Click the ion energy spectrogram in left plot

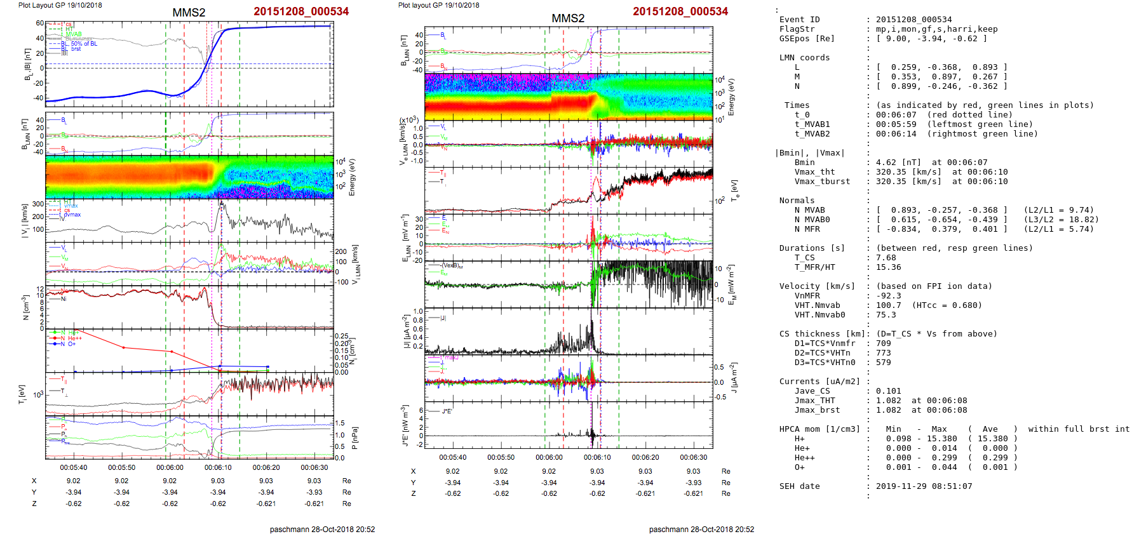point(189,177)
